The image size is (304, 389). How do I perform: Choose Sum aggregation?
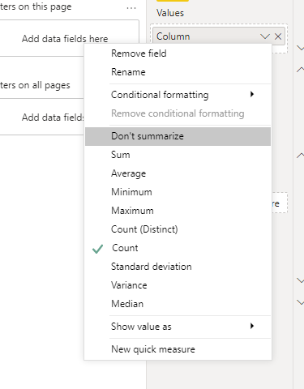coord(178,155)
